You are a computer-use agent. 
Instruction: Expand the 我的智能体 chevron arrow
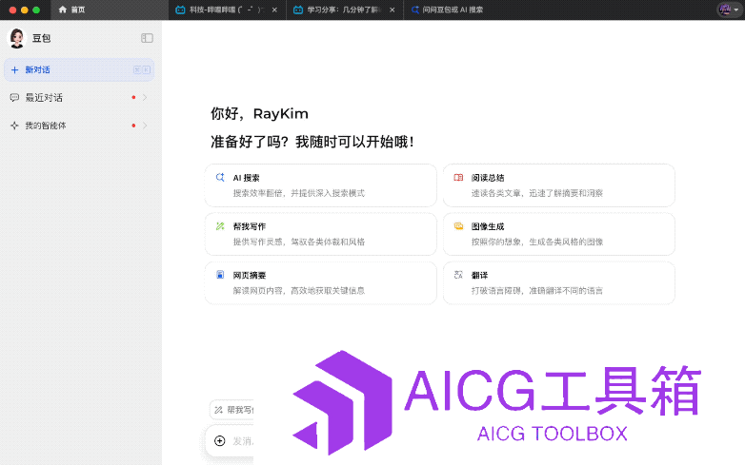145,126
